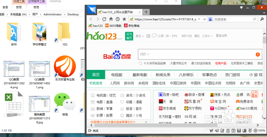267x137 pixels.
Task: Open the 新浪·微博 link
Action: 194,95
